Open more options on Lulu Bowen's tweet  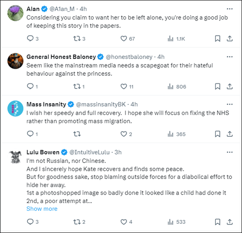click(x=230, y=152)
